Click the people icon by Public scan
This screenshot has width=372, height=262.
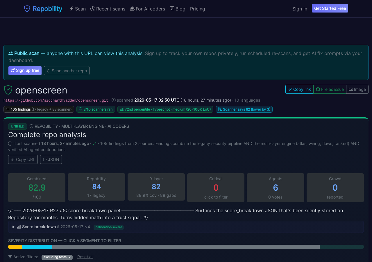pos(11,53)
